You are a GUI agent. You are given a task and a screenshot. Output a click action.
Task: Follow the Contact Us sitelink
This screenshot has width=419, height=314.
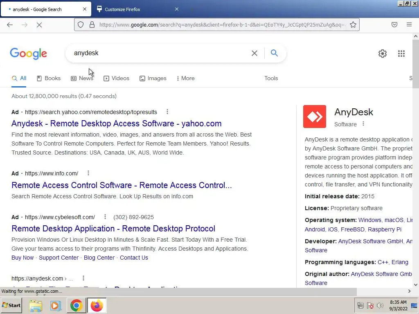coord(134,258)
